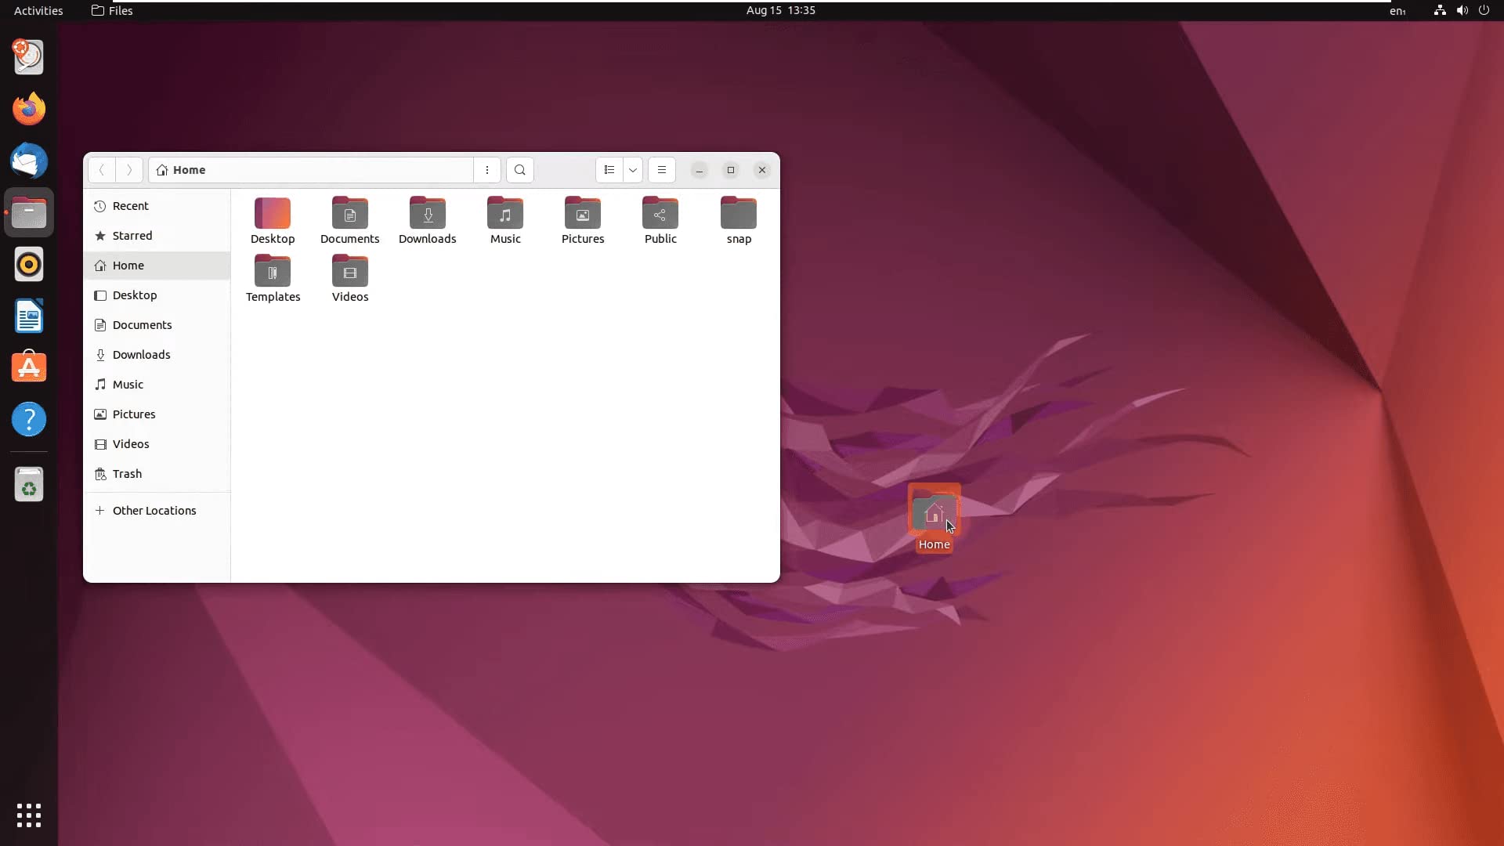Select the snap folder

(739, 214)
